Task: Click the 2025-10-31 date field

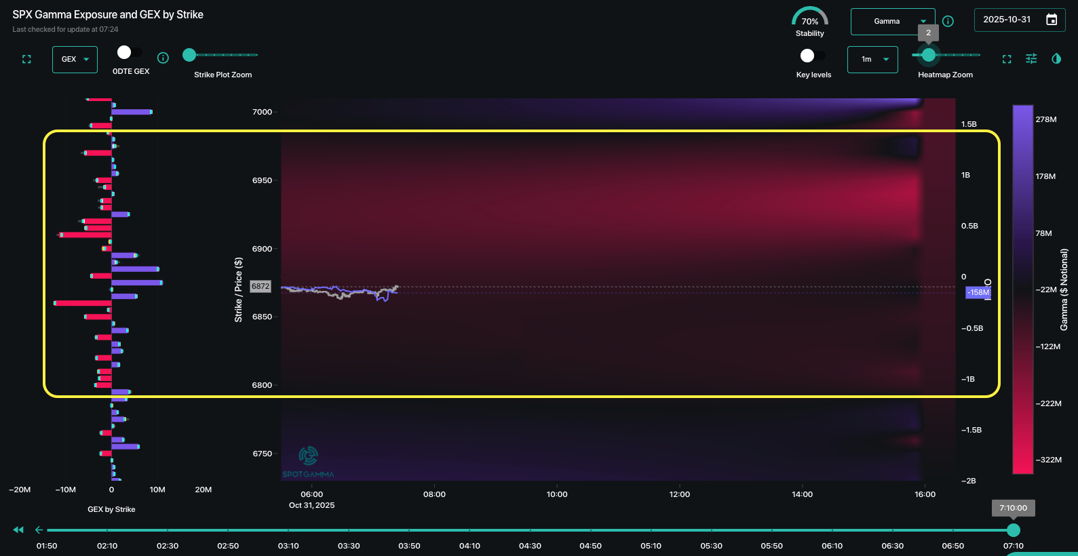Action: point(1007,20)
